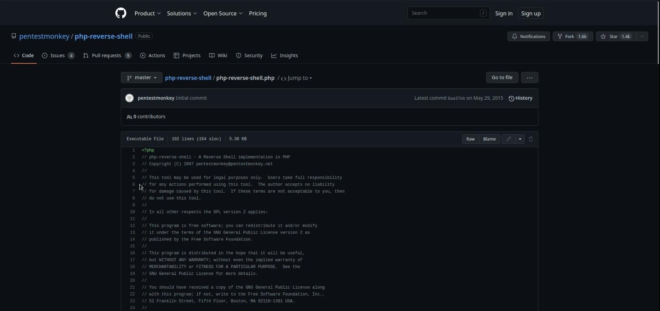This screenshot has width=660, height=311.
Task: Click the Blame button
Action: click(489, 139)
